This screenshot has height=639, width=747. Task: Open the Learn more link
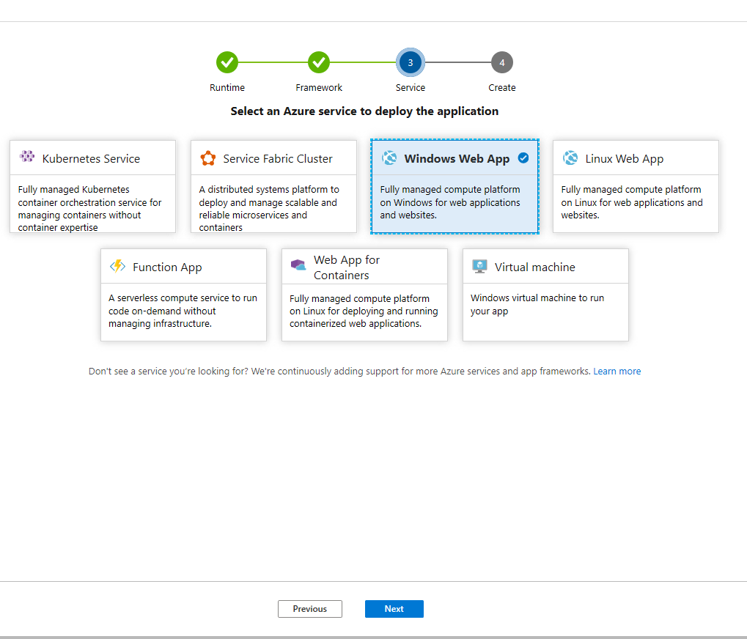(x=617, y=372)
